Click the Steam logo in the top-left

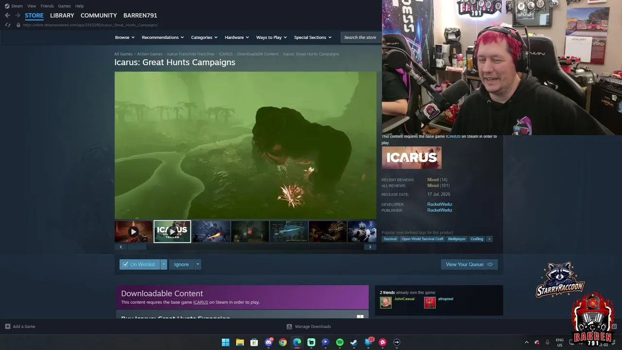pos(7,6)
